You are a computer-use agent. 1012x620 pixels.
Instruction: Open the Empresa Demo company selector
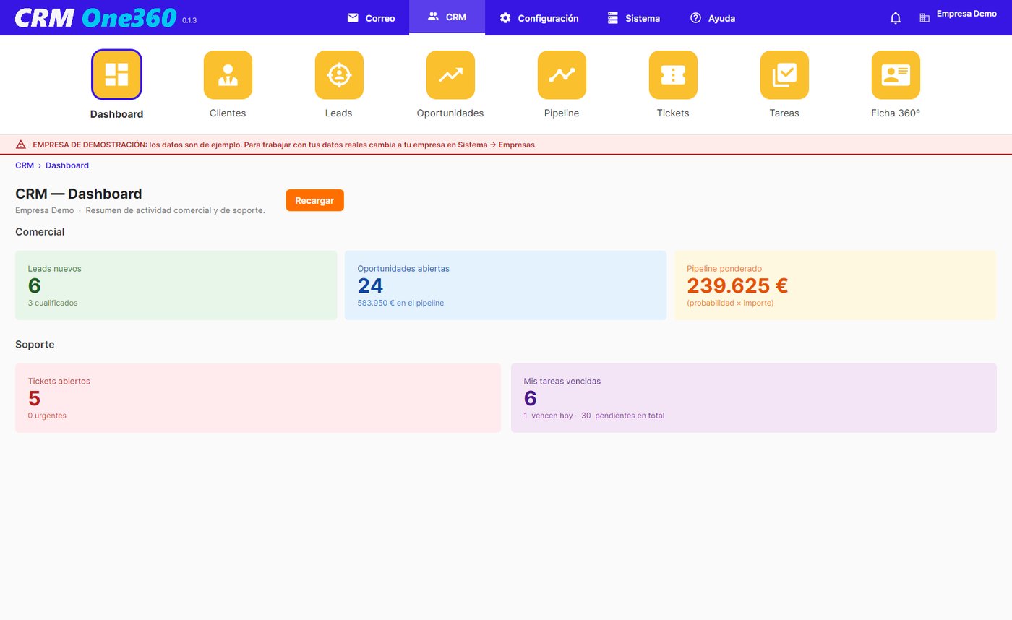(x=966, y=14)
